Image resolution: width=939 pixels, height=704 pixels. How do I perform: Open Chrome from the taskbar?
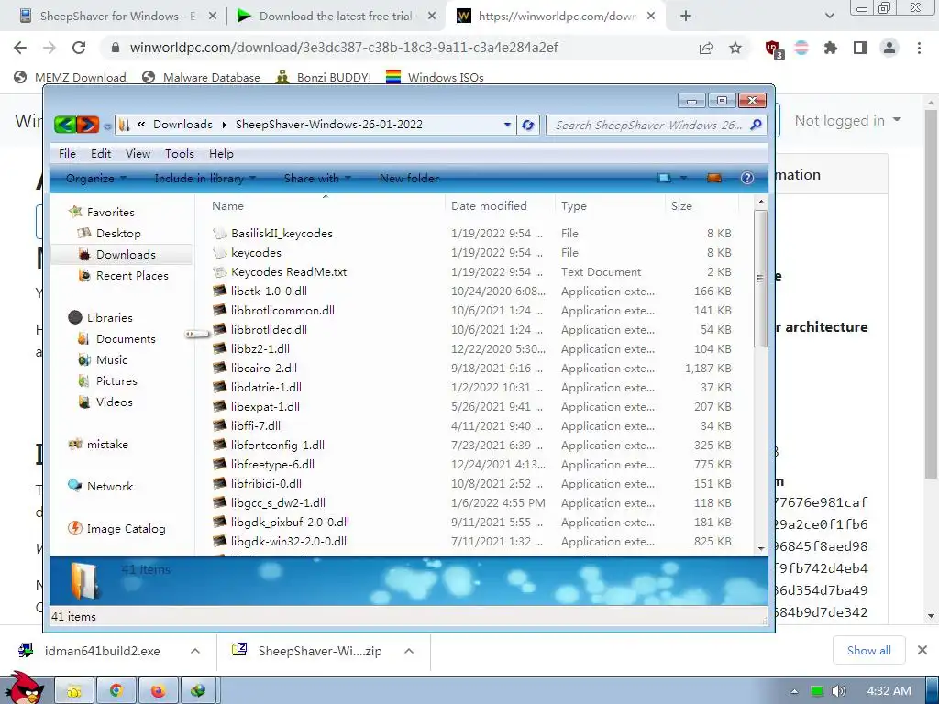coord(116,691)
